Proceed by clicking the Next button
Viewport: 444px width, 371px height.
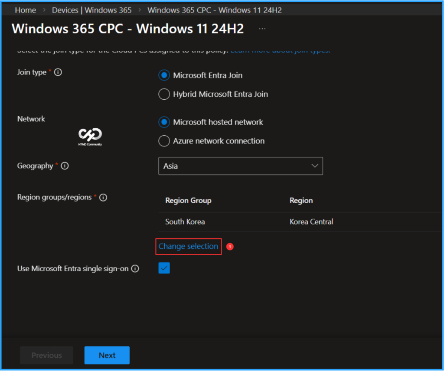pyautogui.click(x=107, y=355)
